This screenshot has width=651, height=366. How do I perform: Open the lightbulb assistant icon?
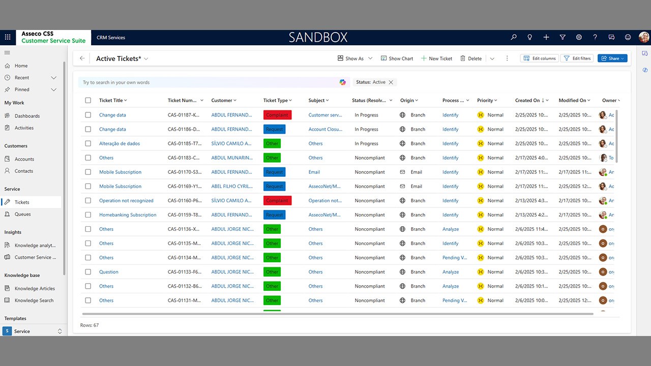pos(530,37)
